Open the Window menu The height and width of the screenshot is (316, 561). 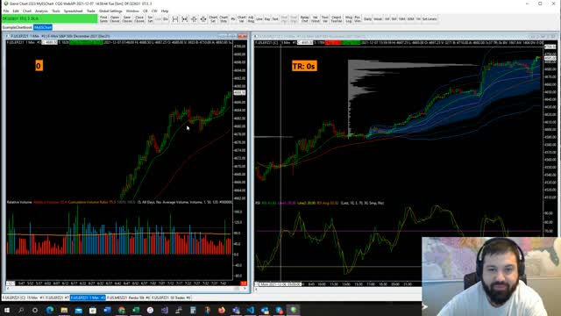coord(132,11)
